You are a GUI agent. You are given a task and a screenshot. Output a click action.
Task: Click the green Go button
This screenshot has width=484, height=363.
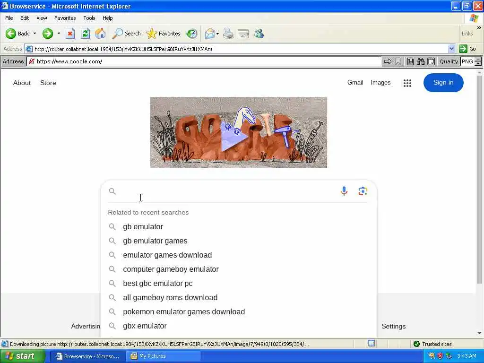(467, 49)
